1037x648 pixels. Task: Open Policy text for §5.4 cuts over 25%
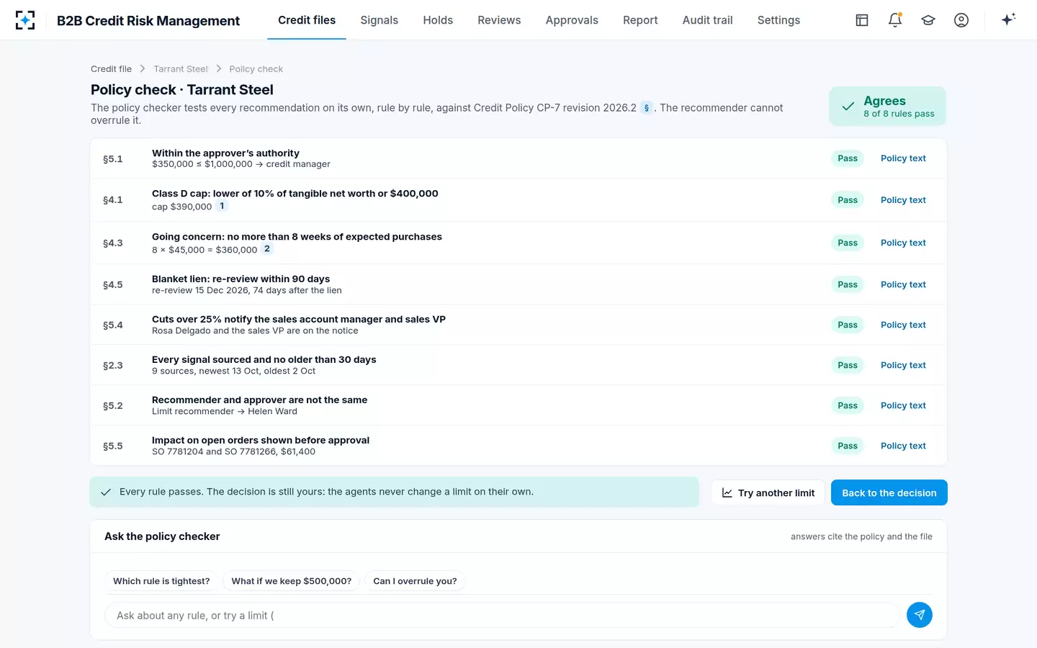[903, 325]
